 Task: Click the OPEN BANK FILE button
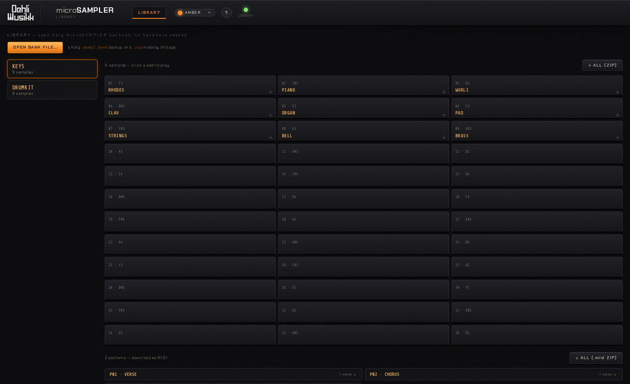35,47
